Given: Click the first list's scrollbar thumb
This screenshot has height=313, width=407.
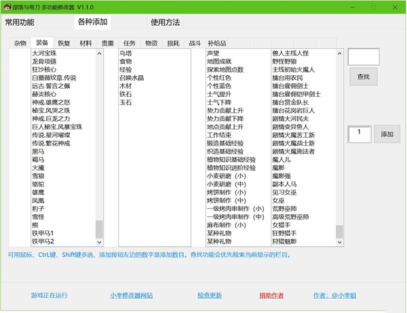Looking at the screenshot, I should [x=100, y=229].
